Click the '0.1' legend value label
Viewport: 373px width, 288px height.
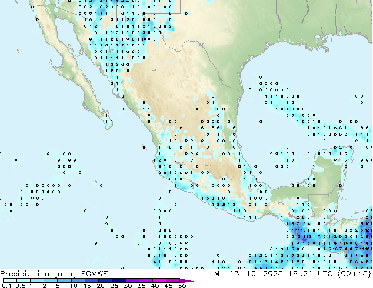click(x=6, y=286)
